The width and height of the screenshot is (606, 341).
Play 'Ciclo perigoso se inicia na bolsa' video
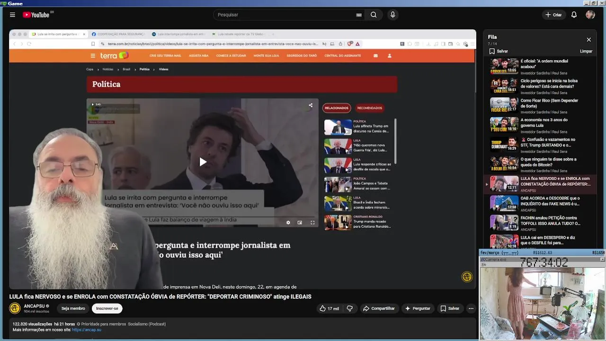(540, 86)
